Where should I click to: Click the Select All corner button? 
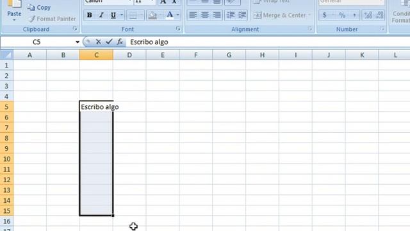tap(6, 55)
